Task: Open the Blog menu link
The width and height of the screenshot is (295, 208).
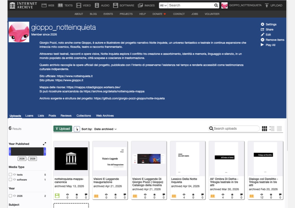Action: point(93,14)
